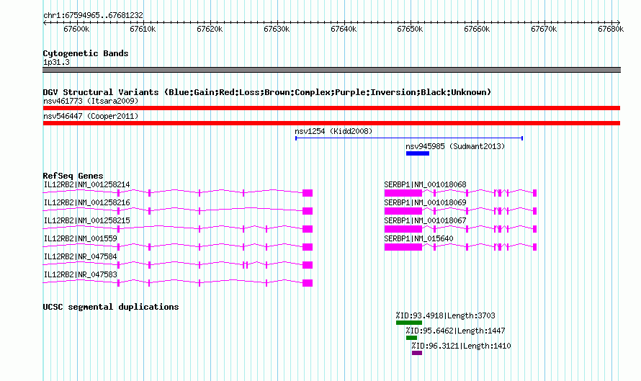Click green bar under %ID:93.4918 duplication
This screenshot has height=381, width=641.
pyautogui.click(x=409, y=323)
